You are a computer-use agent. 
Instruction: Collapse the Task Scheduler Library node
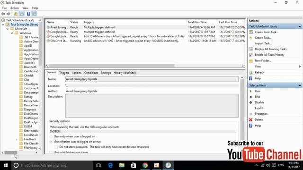pos(3,25)
